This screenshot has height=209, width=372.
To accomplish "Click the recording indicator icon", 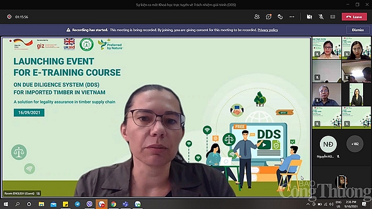I will (9, 16).
